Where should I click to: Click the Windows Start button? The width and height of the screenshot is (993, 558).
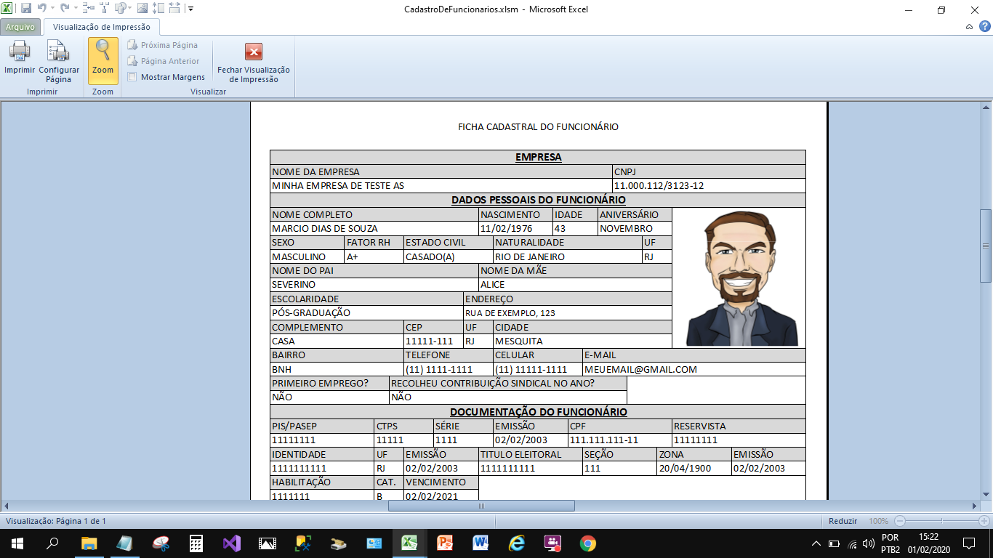point(17,543)
